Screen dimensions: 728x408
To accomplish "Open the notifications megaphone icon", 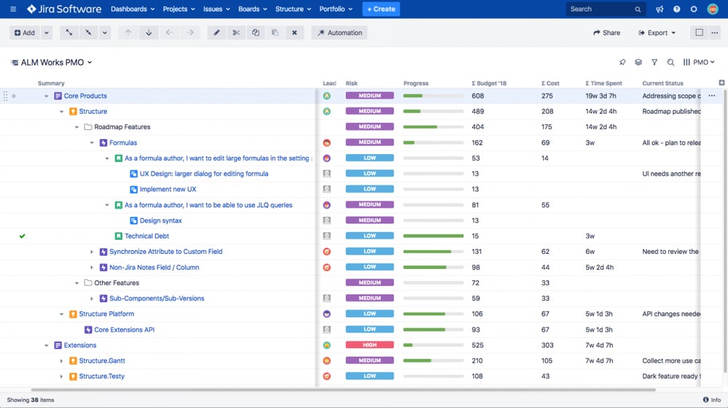I will click(659, 9).
